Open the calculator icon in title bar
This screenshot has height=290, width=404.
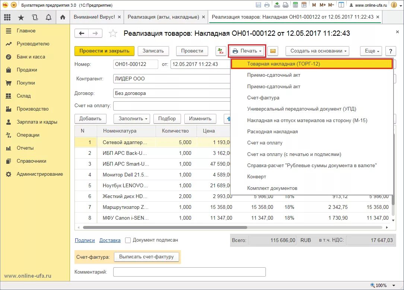click(296, 5)
